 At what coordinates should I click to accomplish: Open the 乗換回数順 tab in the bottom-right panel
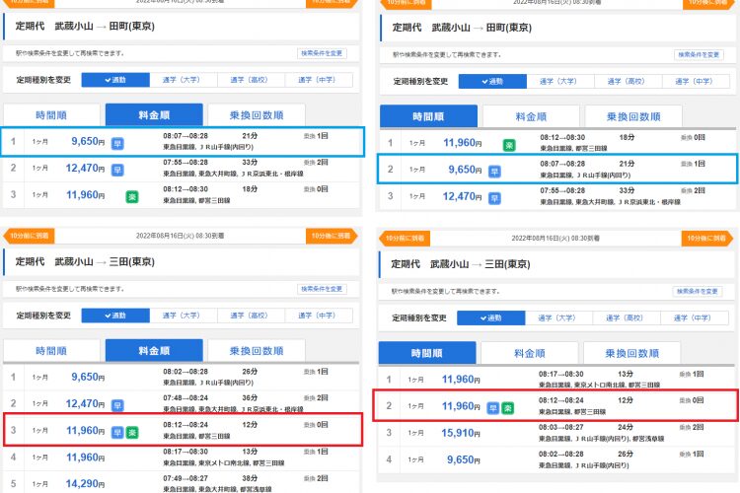[x=631, y=353]
